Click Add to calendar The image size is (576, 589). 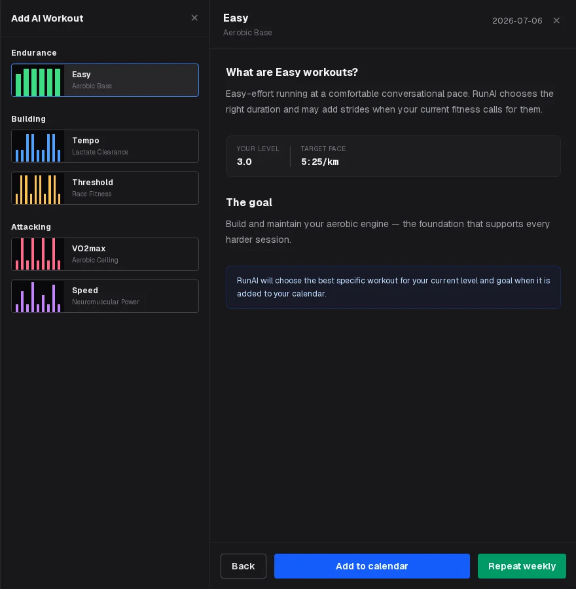pyautogui.click(x=372, y=566)
